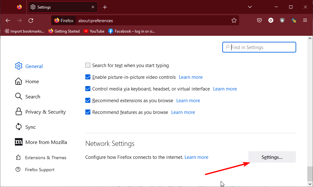
Task: Click the reload page icon
Action: coord(31,21)
